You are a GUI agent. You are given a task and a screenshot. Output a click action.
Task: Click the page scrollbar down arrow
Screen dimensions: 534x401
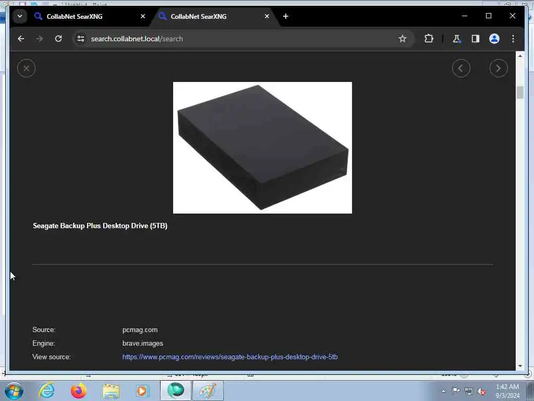pyautogui.click(x=520, y=366)
